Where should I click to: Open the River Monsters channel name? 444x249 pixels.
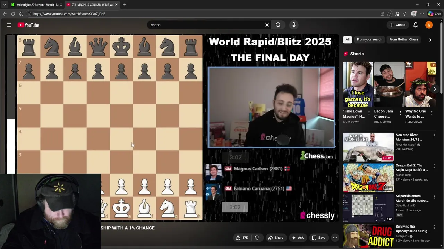pyautogui.click(x=406, y=145)
